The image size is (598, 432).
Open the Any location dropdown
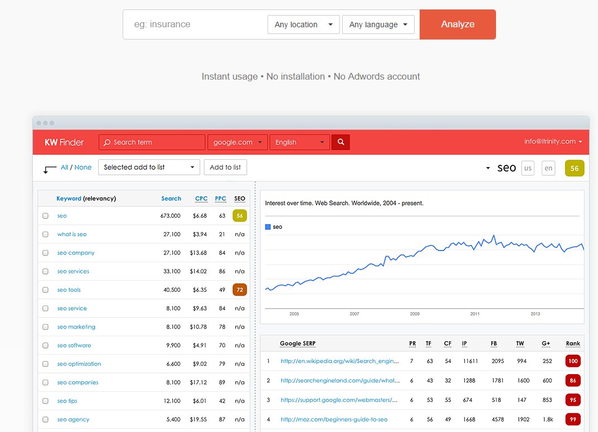tap(304, 24)
